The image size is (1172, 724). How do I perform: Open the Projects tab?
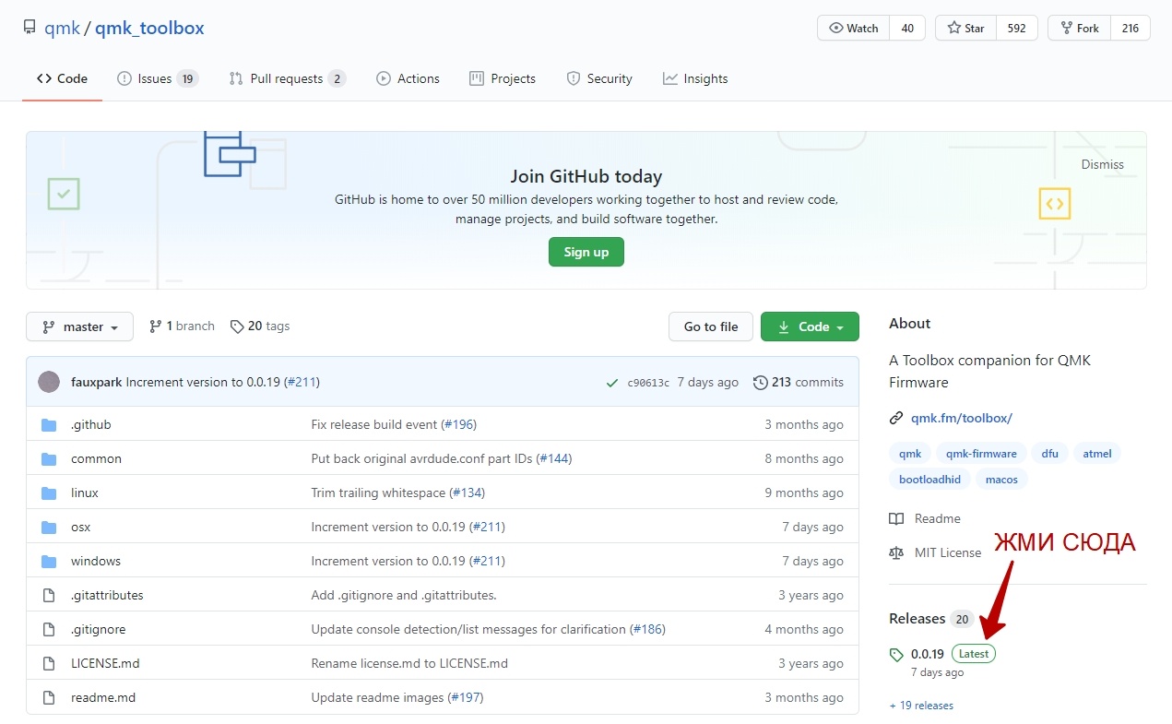(x=503, y=78)
